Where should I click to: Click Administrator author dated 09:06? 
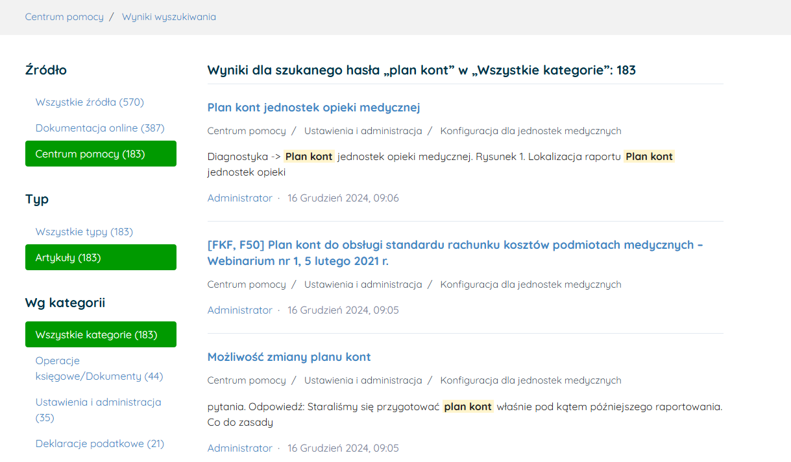coord(240,198)
